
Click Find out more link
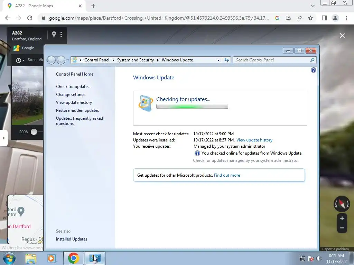click(227, 175)
